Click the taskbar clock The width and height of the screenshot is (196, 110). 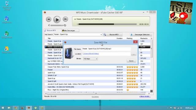[x=189, y=108]
